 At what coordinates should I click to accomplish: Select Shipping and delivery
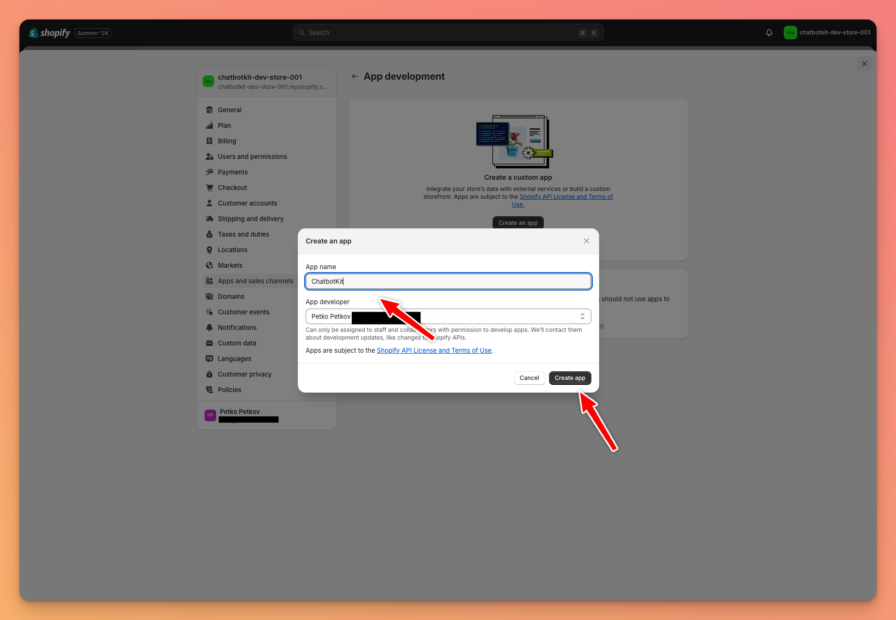coord(266,219)
